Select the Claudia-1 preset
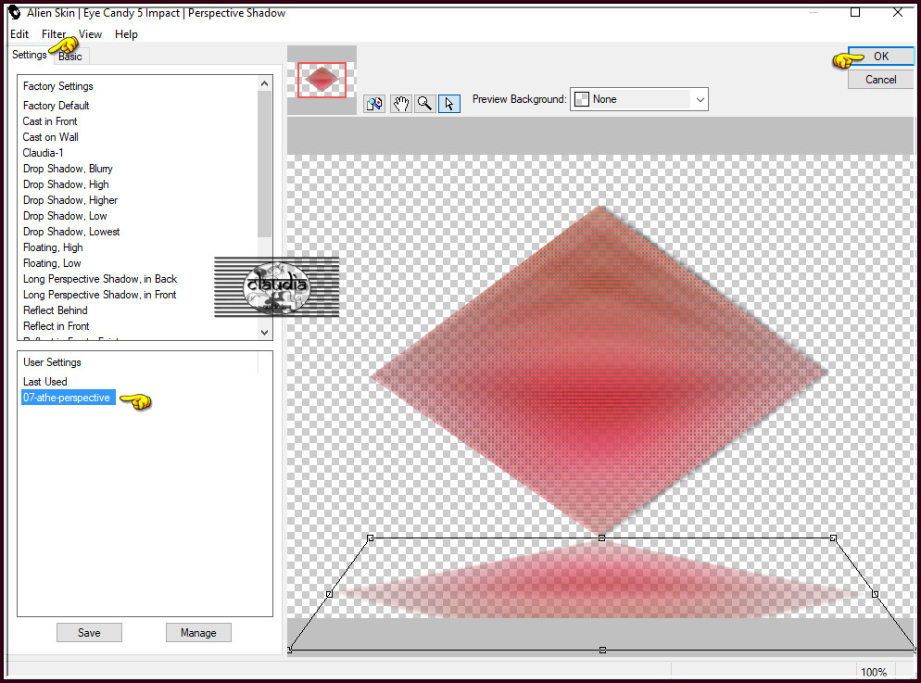This screenshot has width=921, height=683. pyautogui.click(x=43, y=153)
